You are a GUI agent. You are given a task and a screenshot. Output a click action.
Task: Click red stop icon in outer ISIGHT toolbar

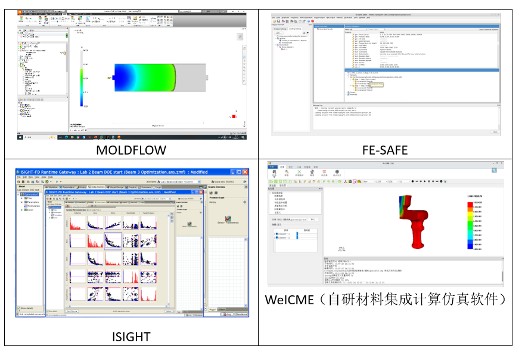point(23,182)
